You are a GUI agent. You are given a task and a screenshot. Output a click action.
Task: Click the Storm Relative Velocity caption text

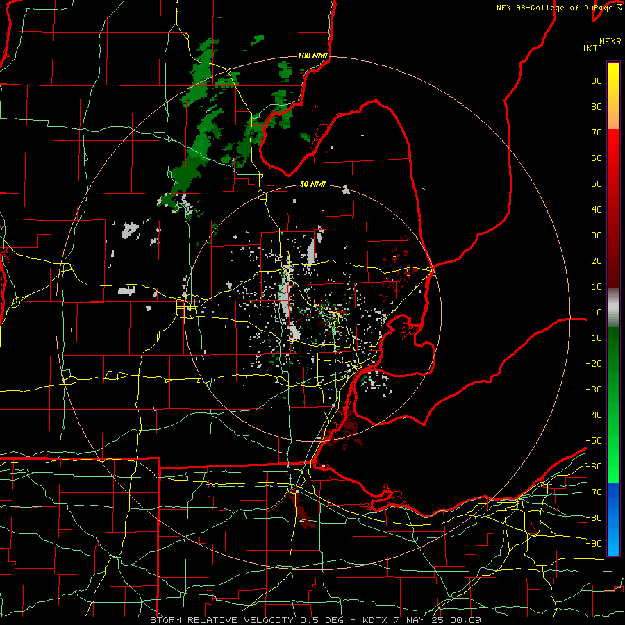pyautogui.click(x=315, y=620)
